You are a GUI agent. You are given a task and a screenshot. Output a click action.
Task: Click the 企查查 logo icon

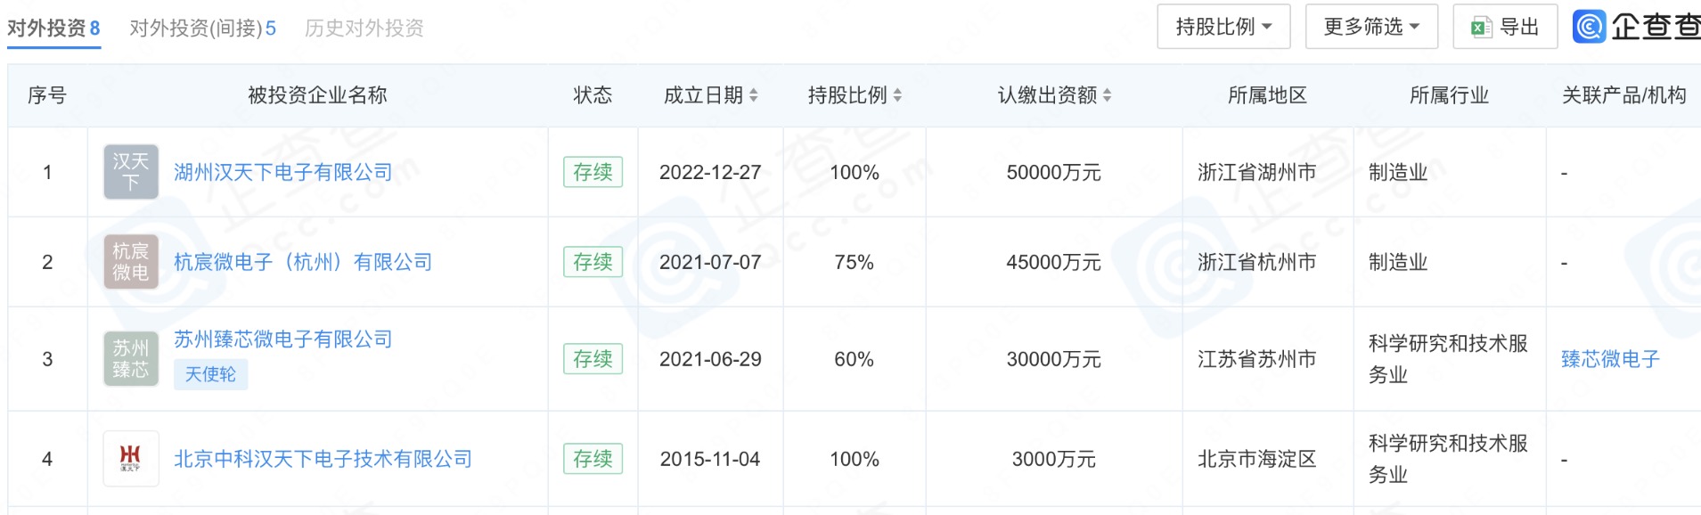[x=1588, y=27]
